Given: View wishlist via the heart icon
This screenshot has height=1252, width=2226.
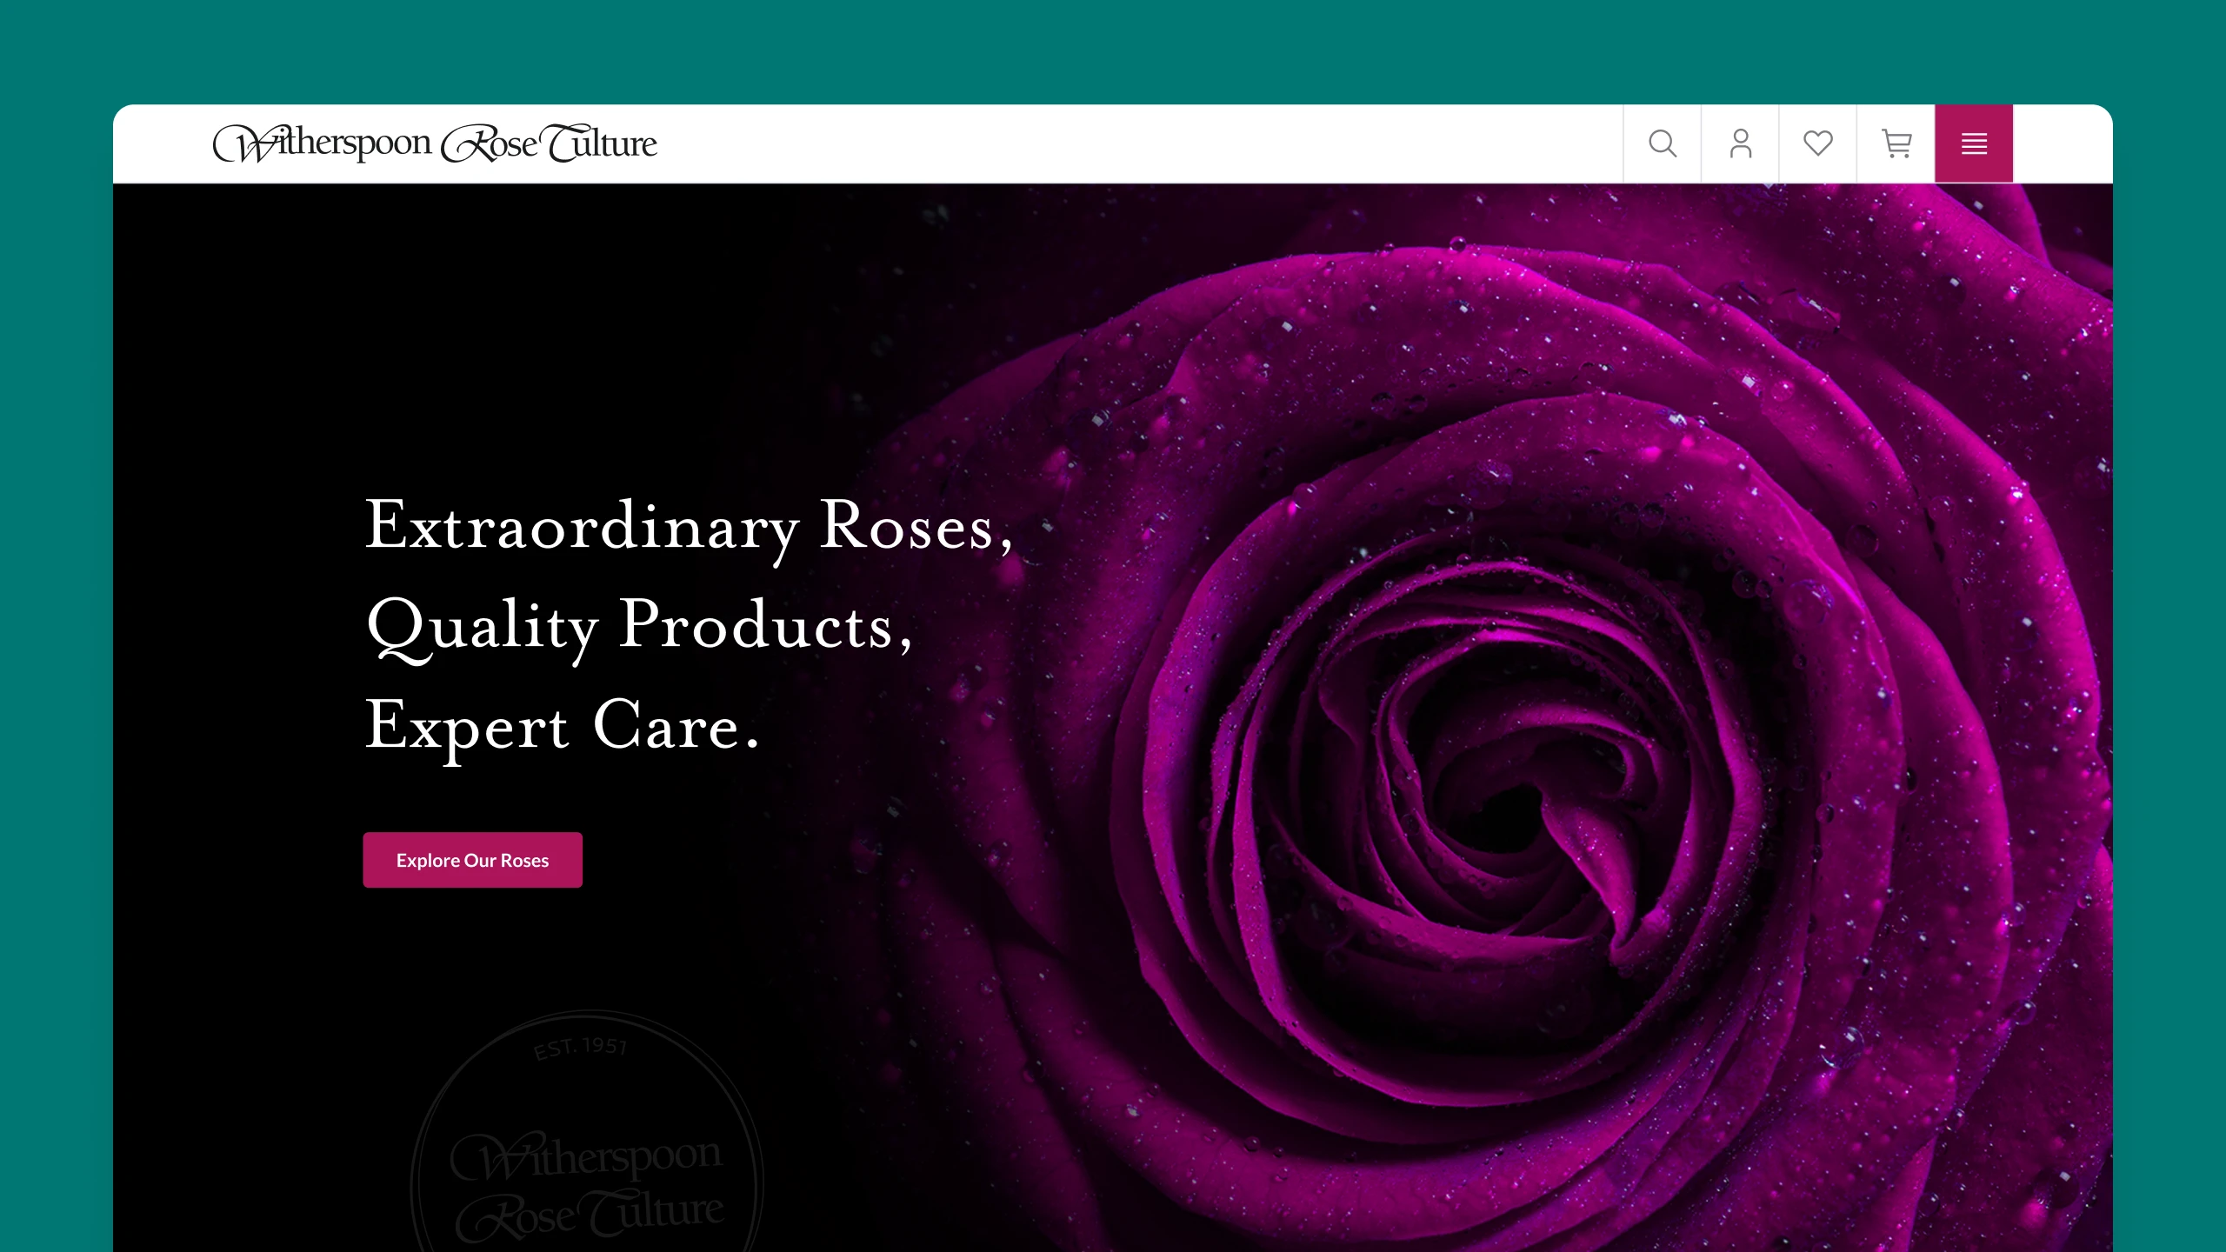Looking at the screenshot, I should tap(1817, 143).
